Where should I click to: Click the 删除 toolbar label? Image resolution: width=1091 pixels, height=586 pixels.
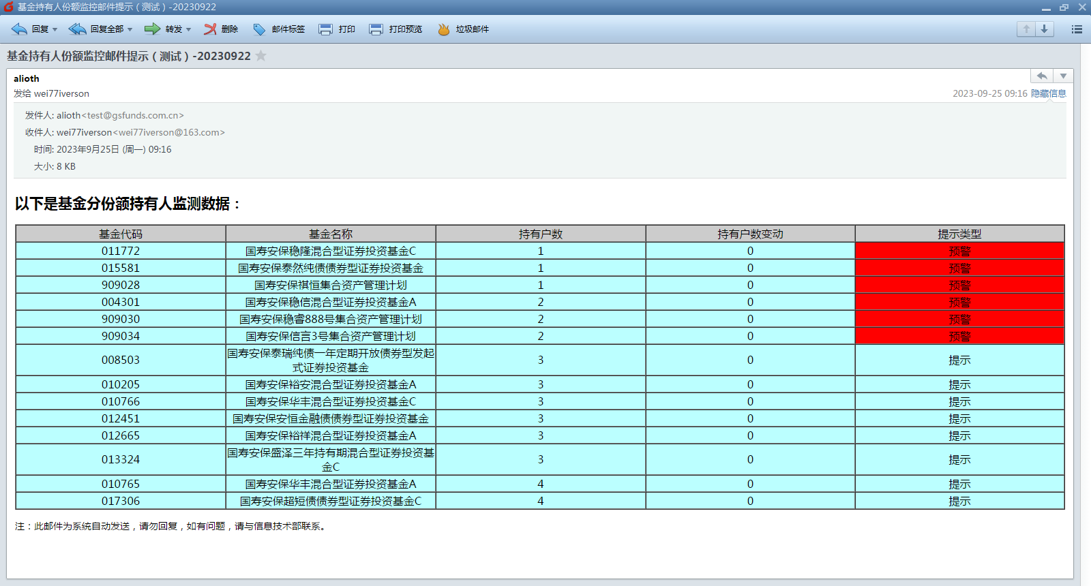[x=230, y=29]
